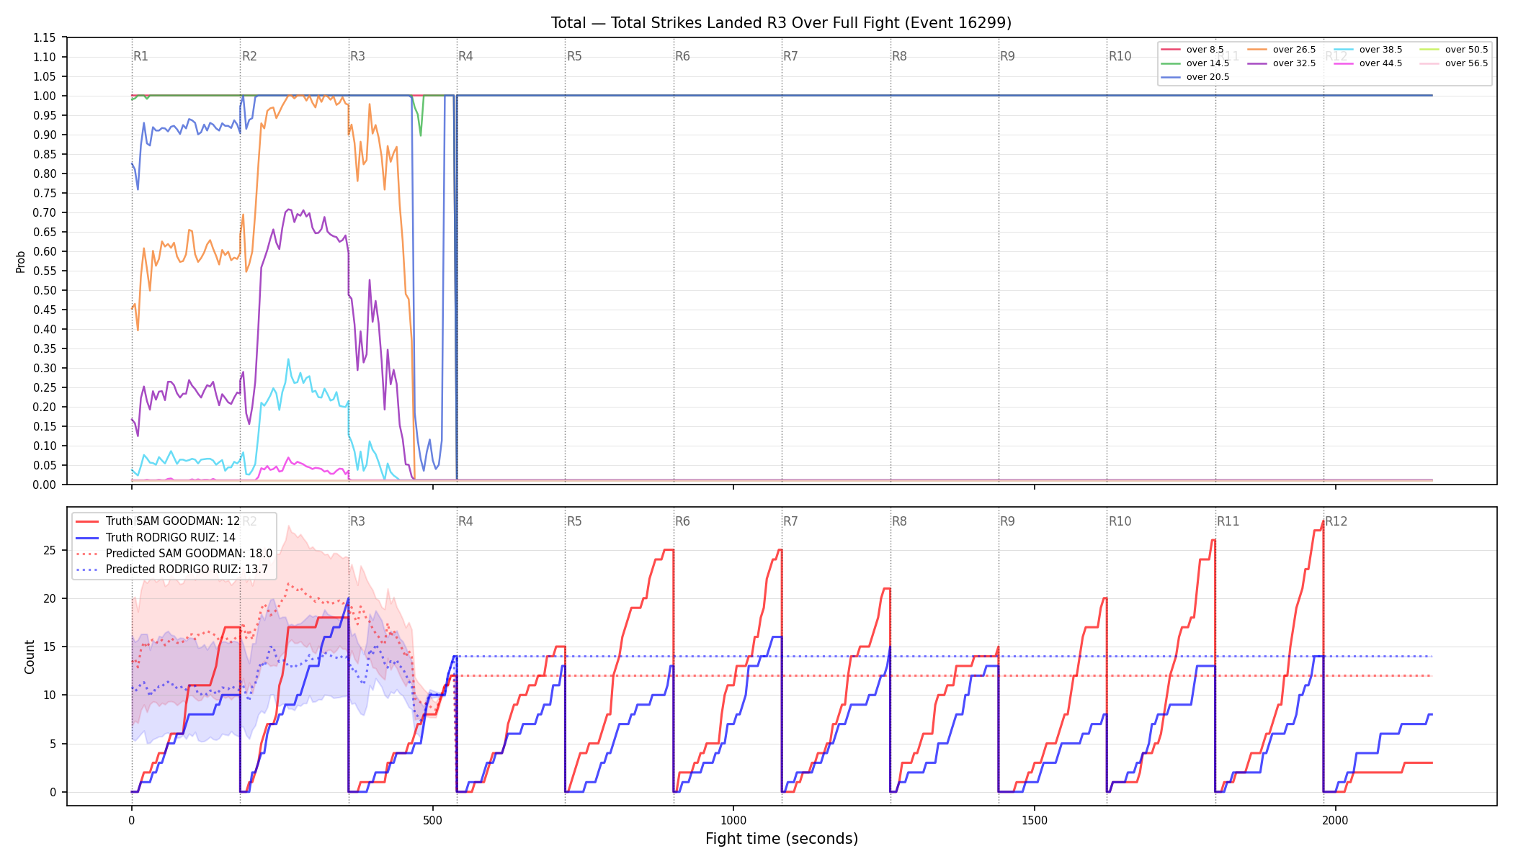The width and height of the screenshot is (1513, 864).
Task: Click the R4 round marker in top chart
Action: (465, 56)
